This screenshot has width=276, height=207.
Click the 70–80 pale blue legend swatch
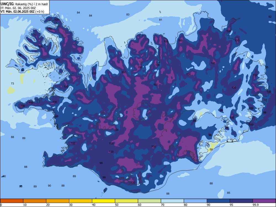coord(172,201)
